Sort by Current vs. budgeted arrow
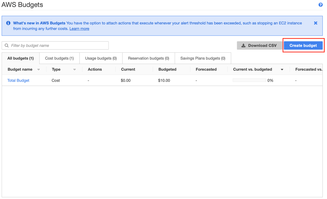327x199 pixels. [282, 70]
